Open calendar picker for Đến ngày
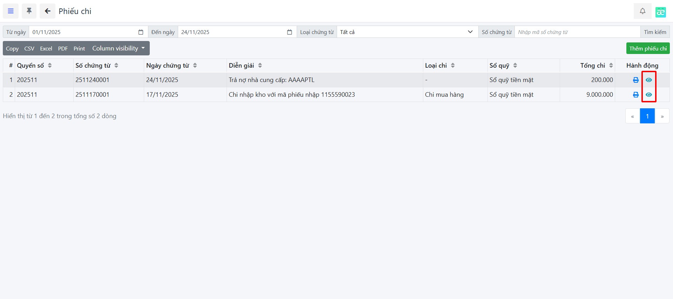 (289, 32)
